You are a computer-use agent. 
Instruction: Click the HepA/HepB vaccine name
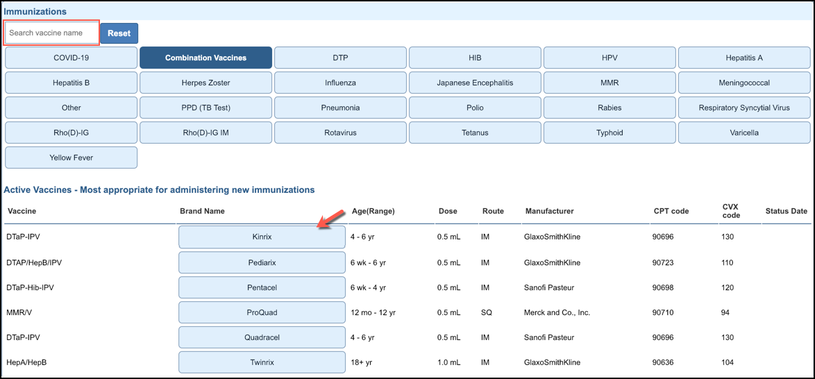coord(26,362)
